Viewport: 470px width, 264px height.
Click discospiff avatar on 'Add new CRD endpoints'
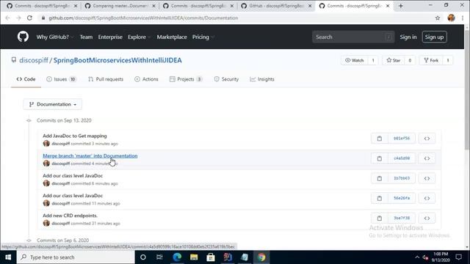(x=46, y=223)
